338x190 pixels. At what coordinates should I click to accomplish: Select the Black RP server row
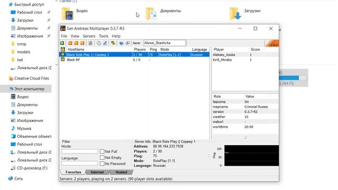coord(135,60)
